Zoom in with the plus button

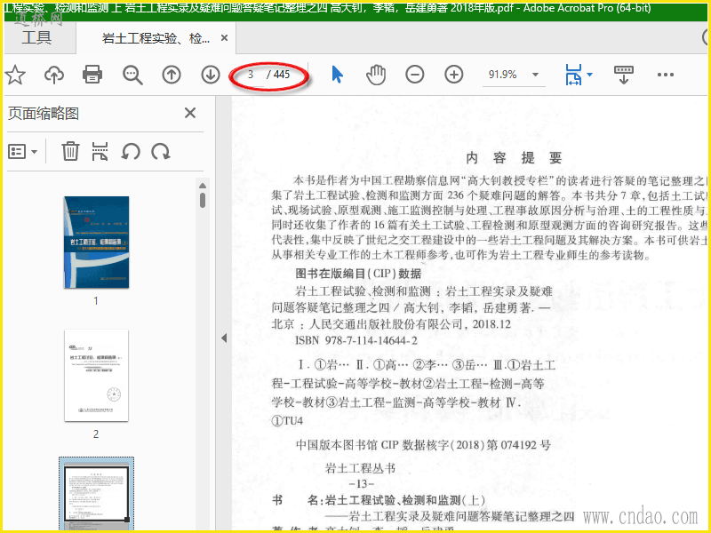click(x=454, y=75)
